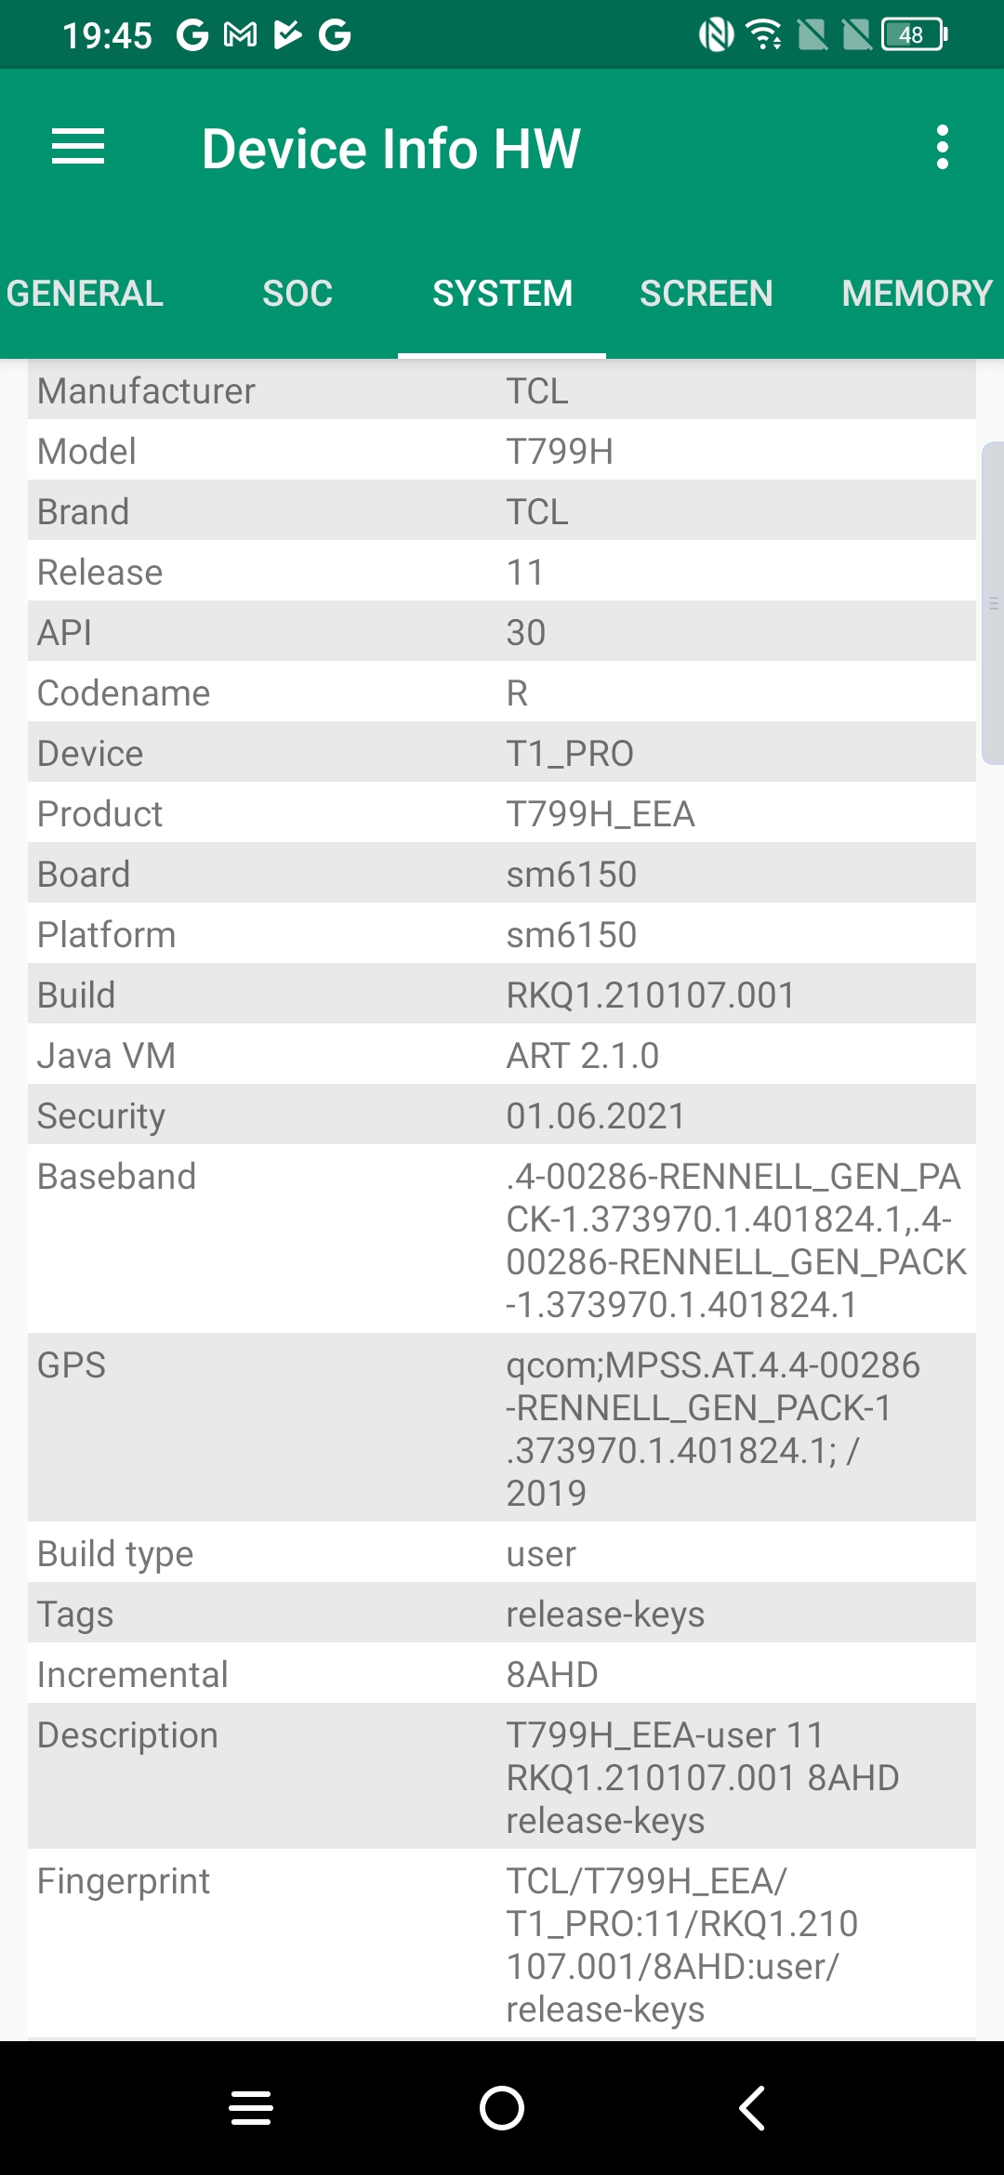Select the SYSTEM tab
Image resolution: width=1004 pixels, height=2175 pixels.
coord(502,294)
